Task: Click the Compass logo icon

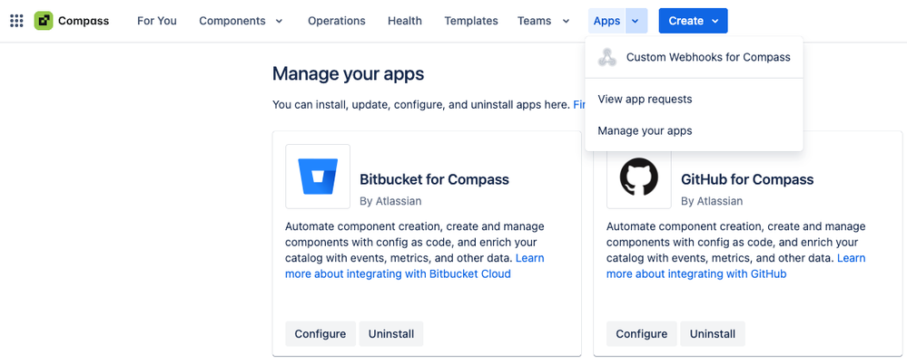Action: click(x=44, y=21)
